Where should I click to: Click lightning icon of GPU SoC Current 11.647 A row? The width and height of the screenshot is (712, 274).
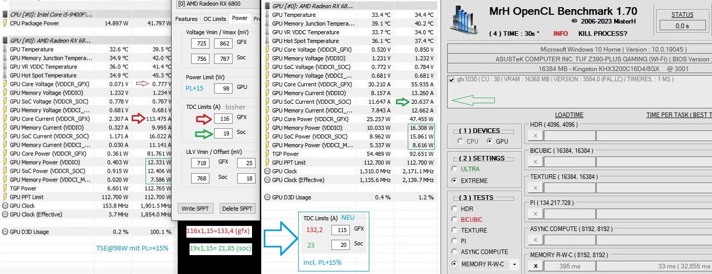pos(267,102)
